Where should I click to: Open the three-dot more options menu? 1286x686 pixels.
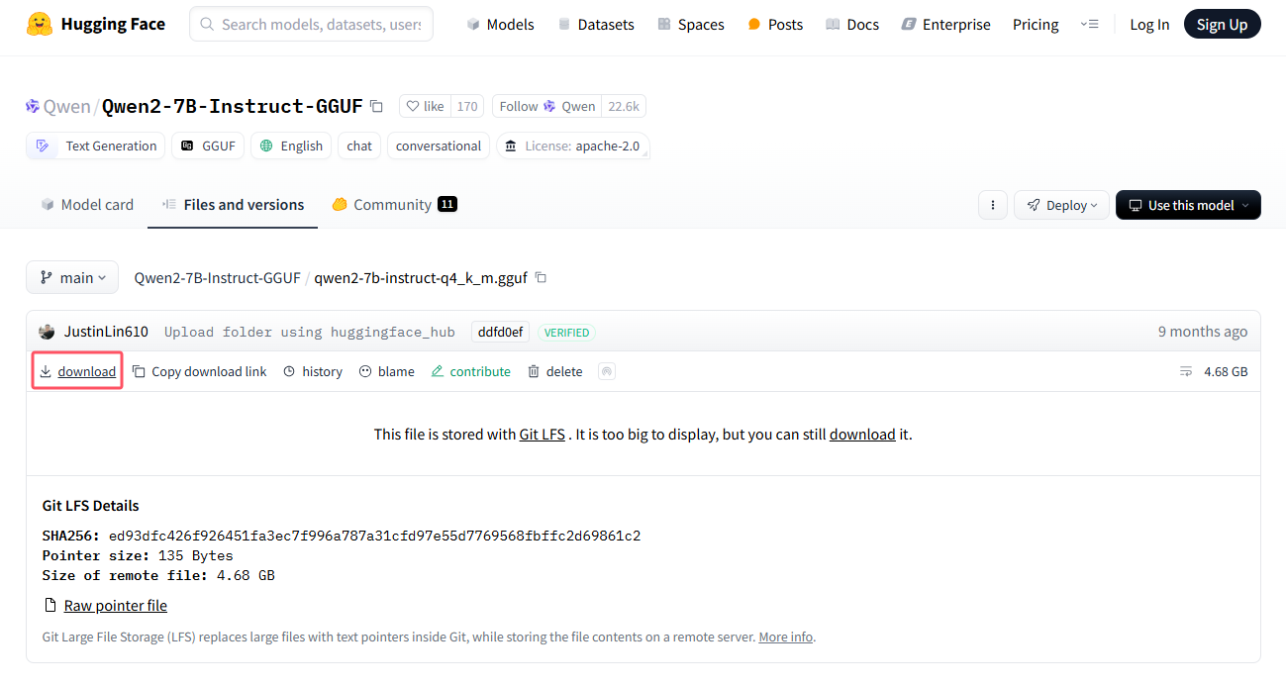tap(992, 205)
